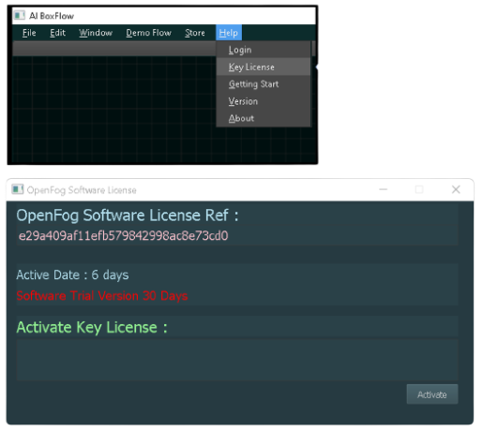Image resolution: width=483 pixels, height=431 pixels.
Task: Close the OpenFog Software License window
Action: pyautogui.click(x=456, y=189)
